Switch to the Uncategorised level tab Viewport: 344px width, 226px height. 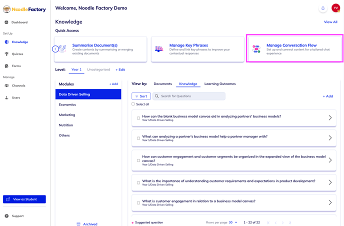[98, 69]
